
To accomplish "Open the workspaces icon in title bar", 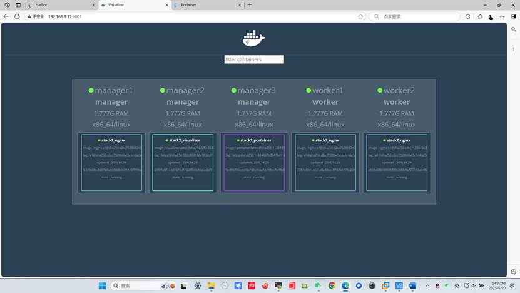I will pos(8,5).
